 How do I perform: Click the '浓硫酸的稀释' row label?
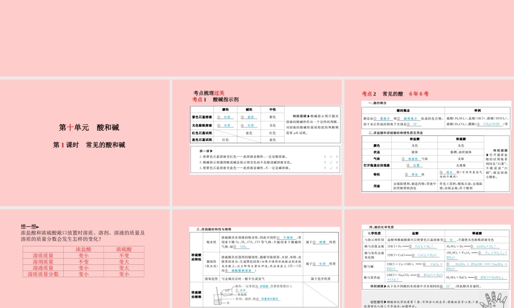196,295
